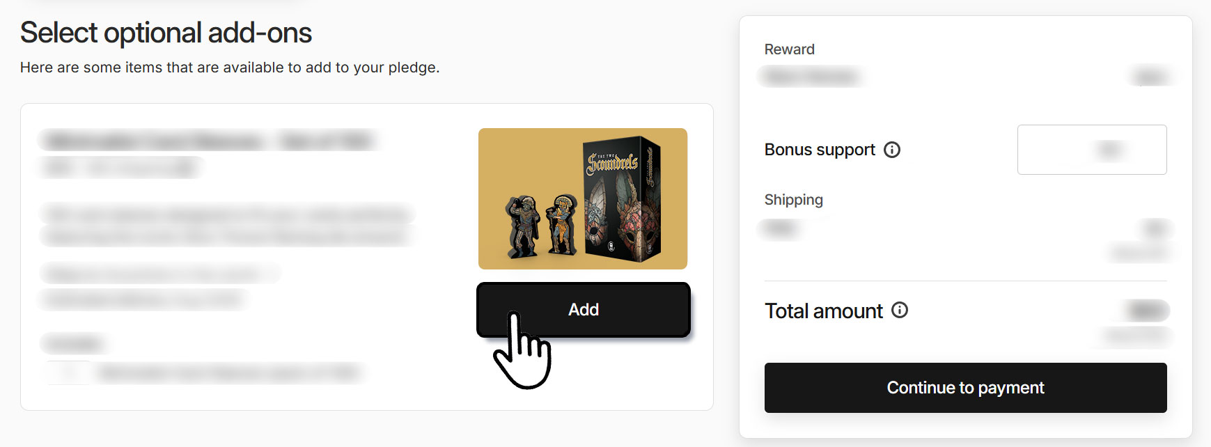Click the info icon beside Total amount
This screenshot has width=1211, height=447.
tap(900, 311)
